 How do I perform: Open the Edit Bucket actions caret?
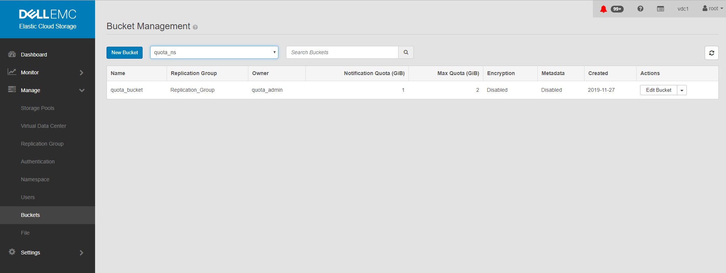(682, 90)
